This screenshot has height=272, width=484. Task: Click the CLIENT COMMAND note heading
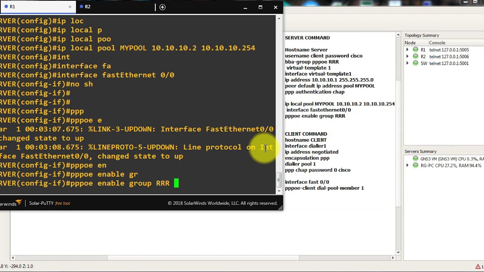[x=306, y=134]
